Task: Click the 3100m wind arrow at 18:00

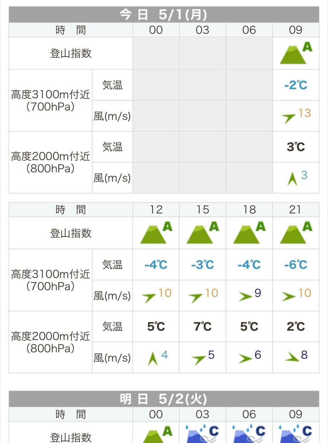Action: [x=245, y=296]
